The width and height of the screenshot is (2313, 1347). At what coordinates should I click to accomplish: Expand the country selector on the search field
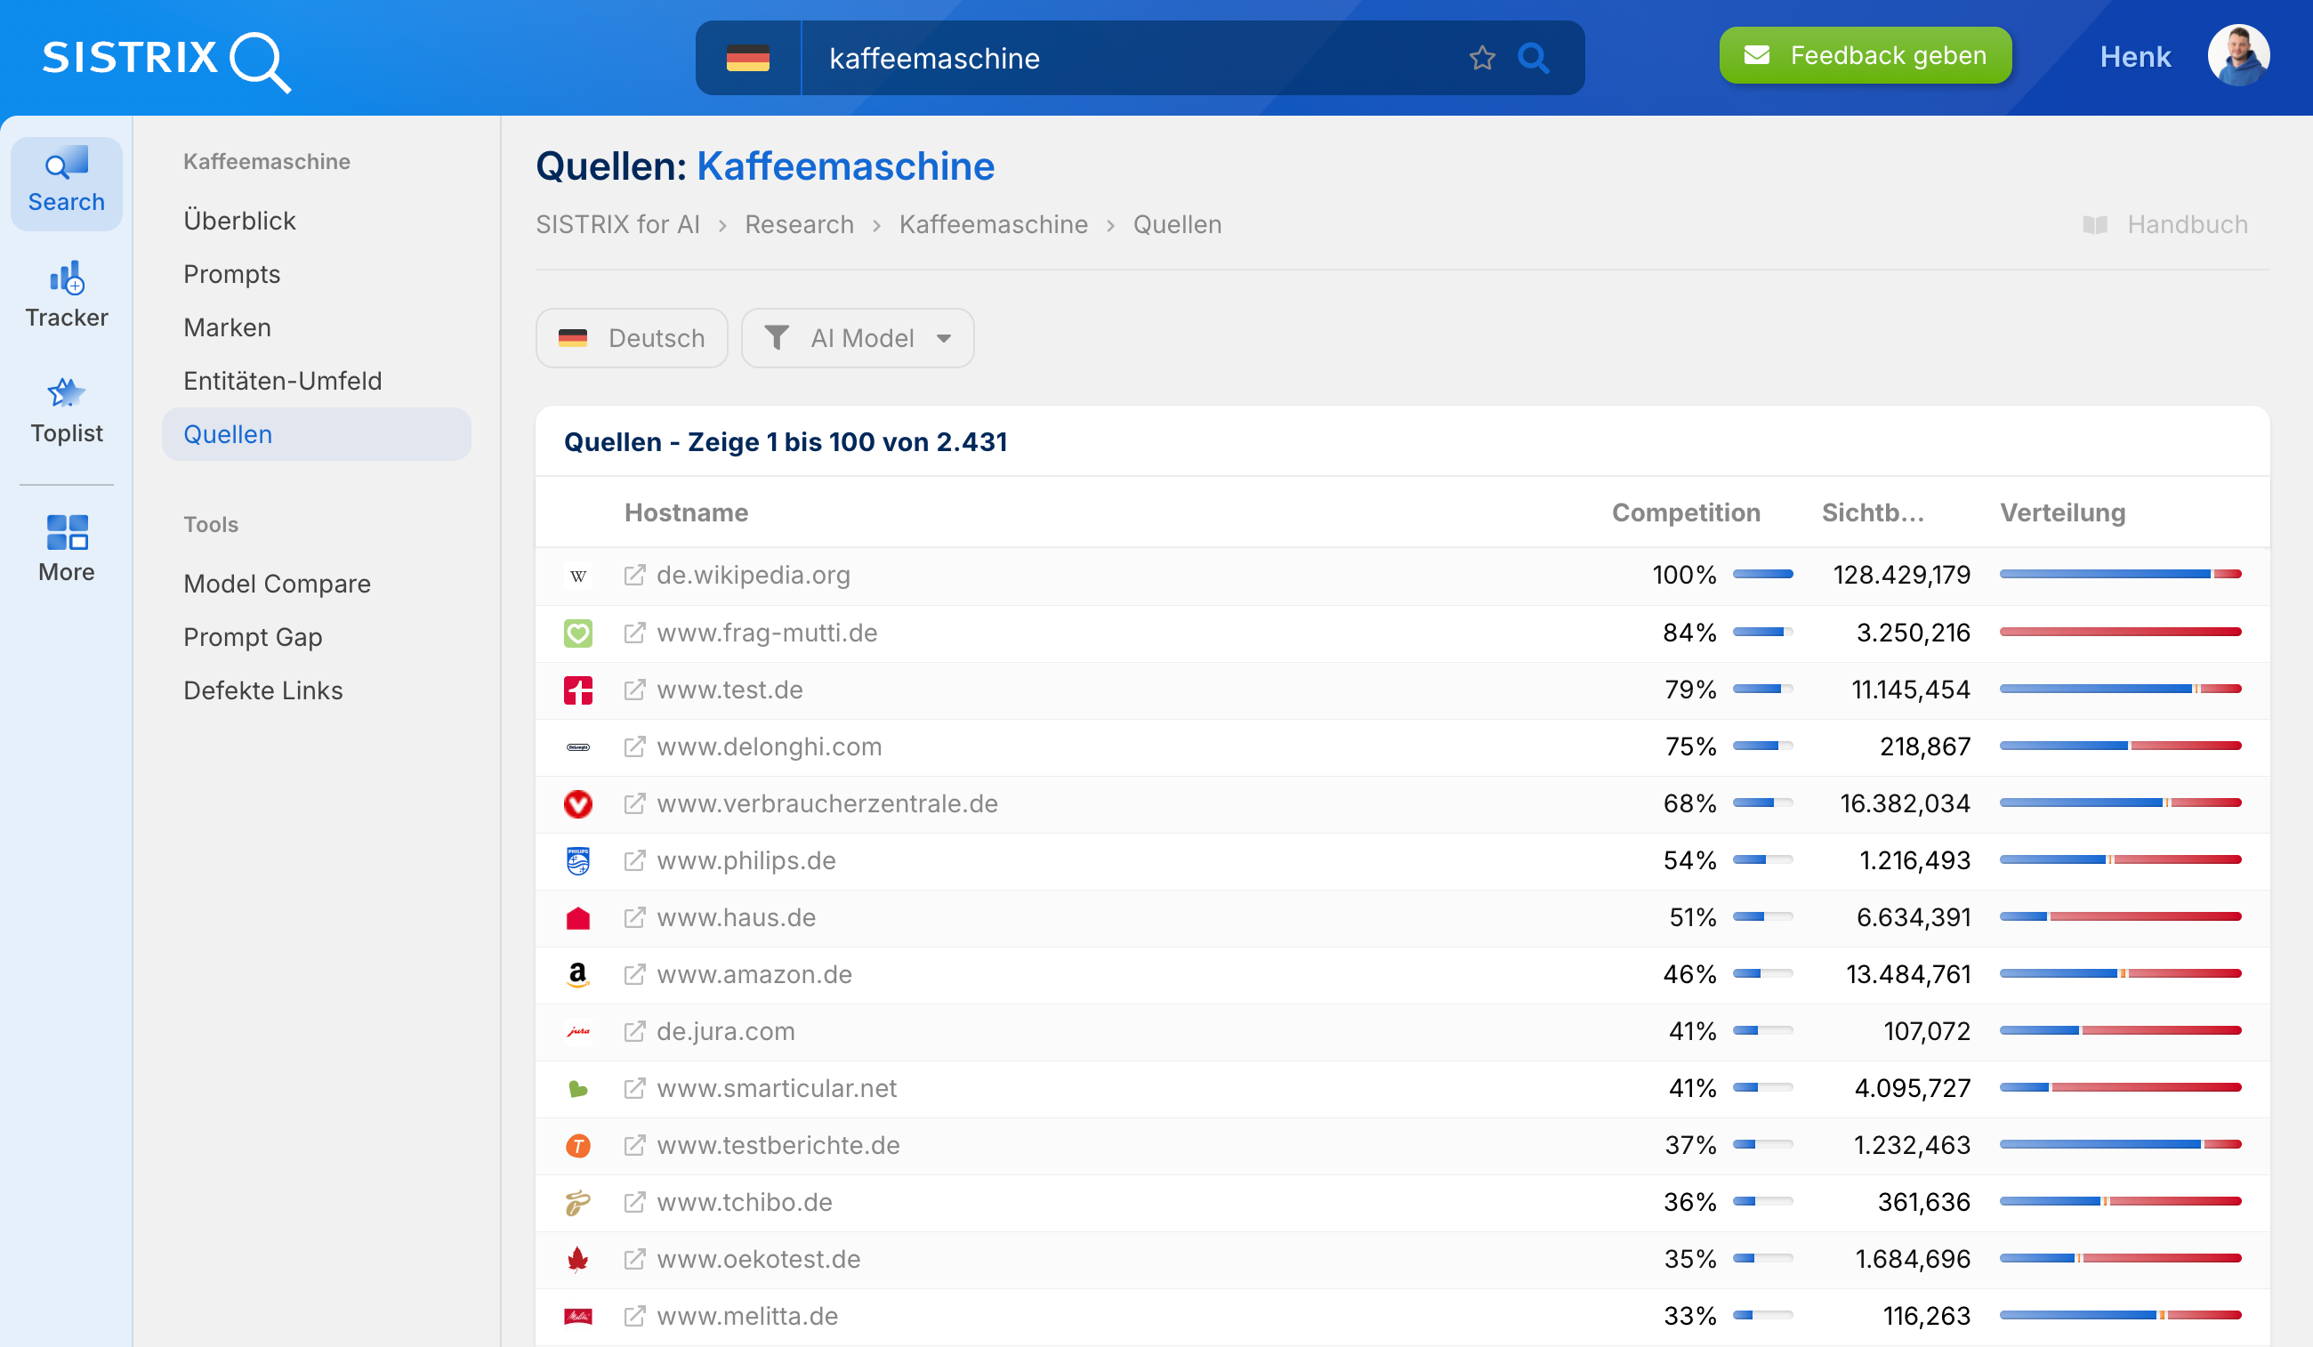tap(749, 58)
